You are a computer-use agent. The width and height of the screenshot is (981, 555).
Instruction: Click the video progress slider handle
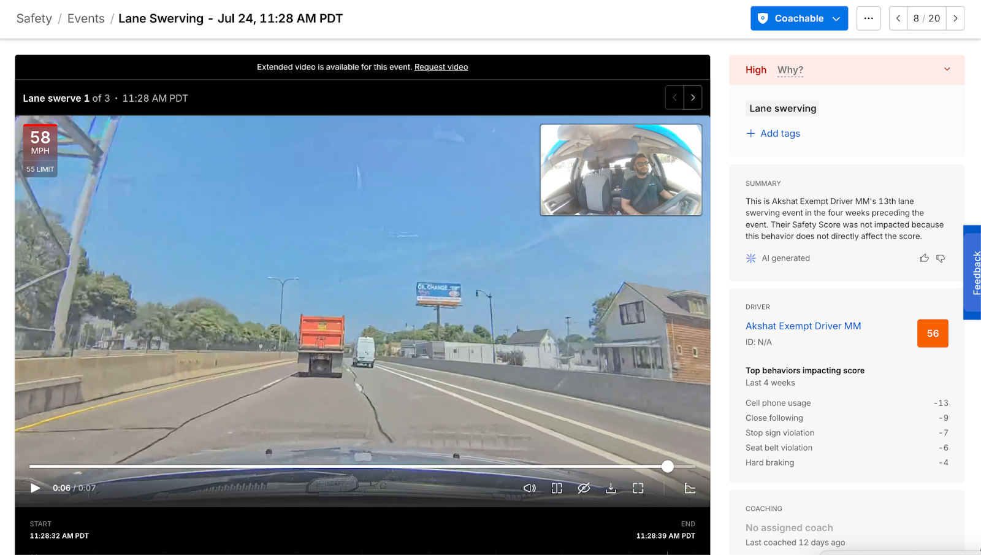tap(668, 467)
